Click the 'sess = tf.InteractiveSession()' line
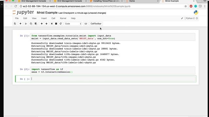 52,72
